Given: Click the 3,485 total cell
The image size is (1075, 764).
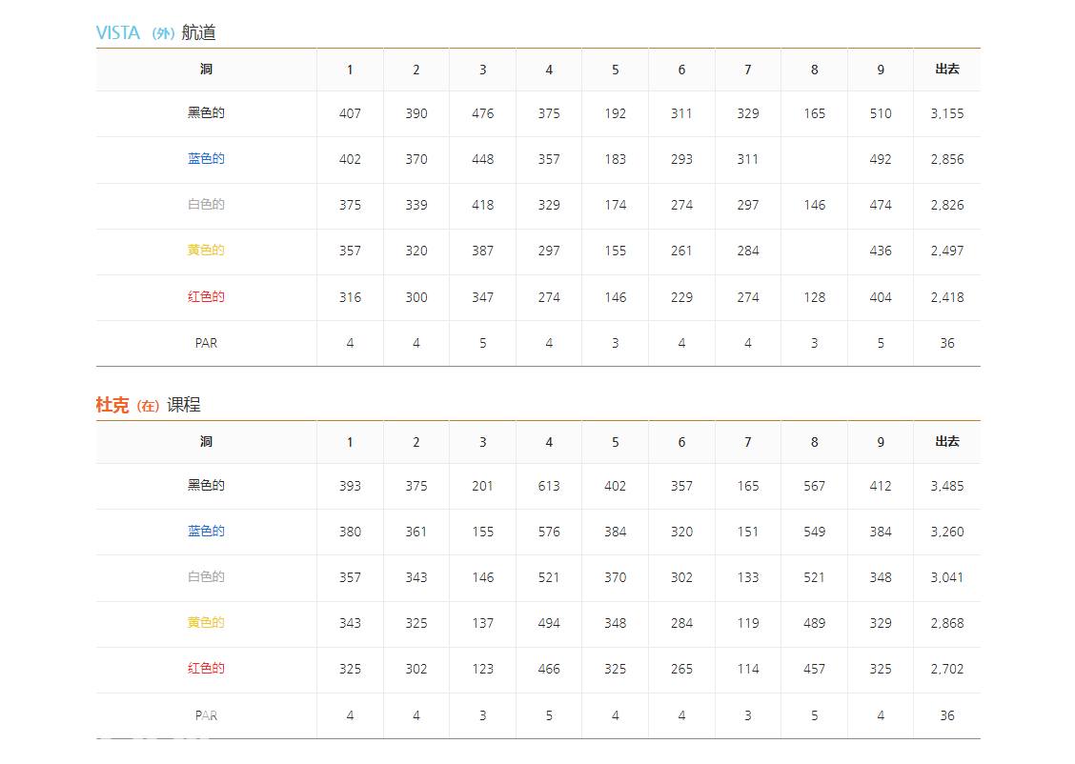Looking at the screenshot, I should click(x=946, y=486).
